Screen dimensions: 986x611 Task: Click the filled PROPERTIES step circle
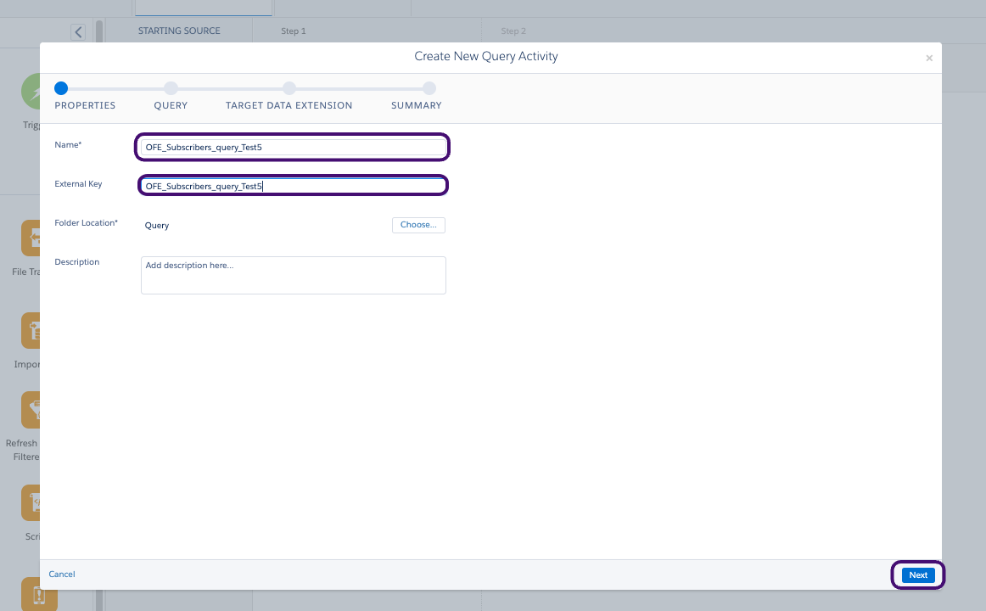(x=60, y=87)
